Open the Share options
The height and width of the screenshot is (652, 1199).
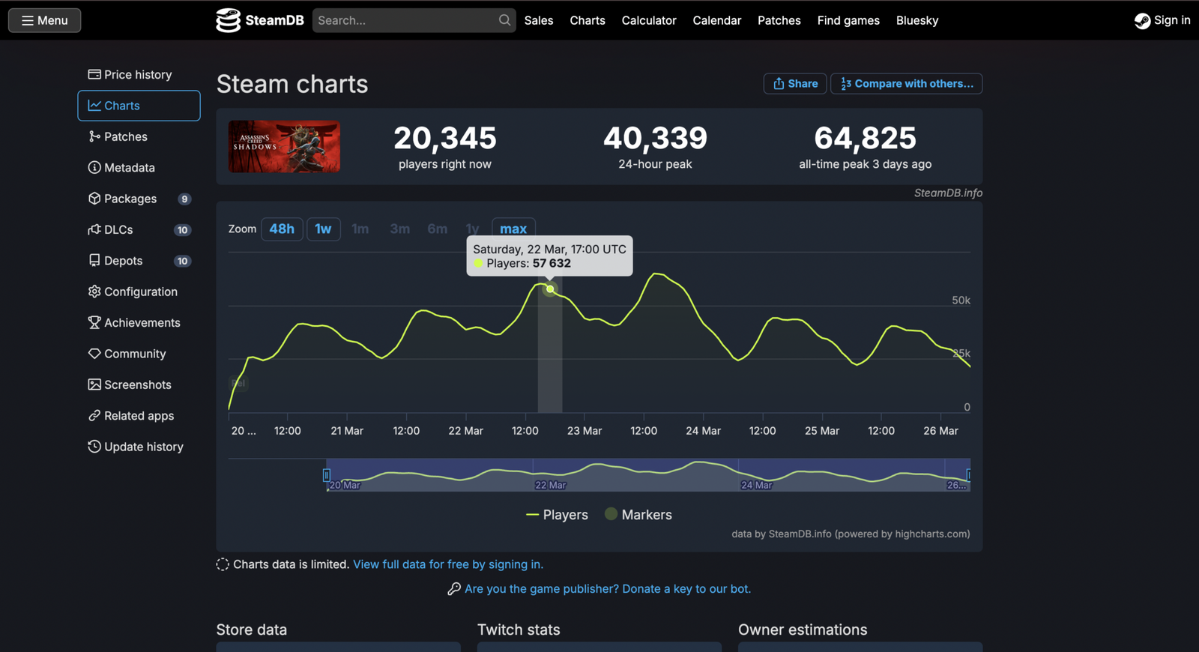(795, 84)
